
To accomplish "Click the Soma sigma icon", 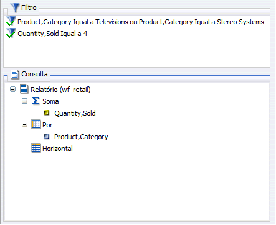I will click(x=36, y=101).
